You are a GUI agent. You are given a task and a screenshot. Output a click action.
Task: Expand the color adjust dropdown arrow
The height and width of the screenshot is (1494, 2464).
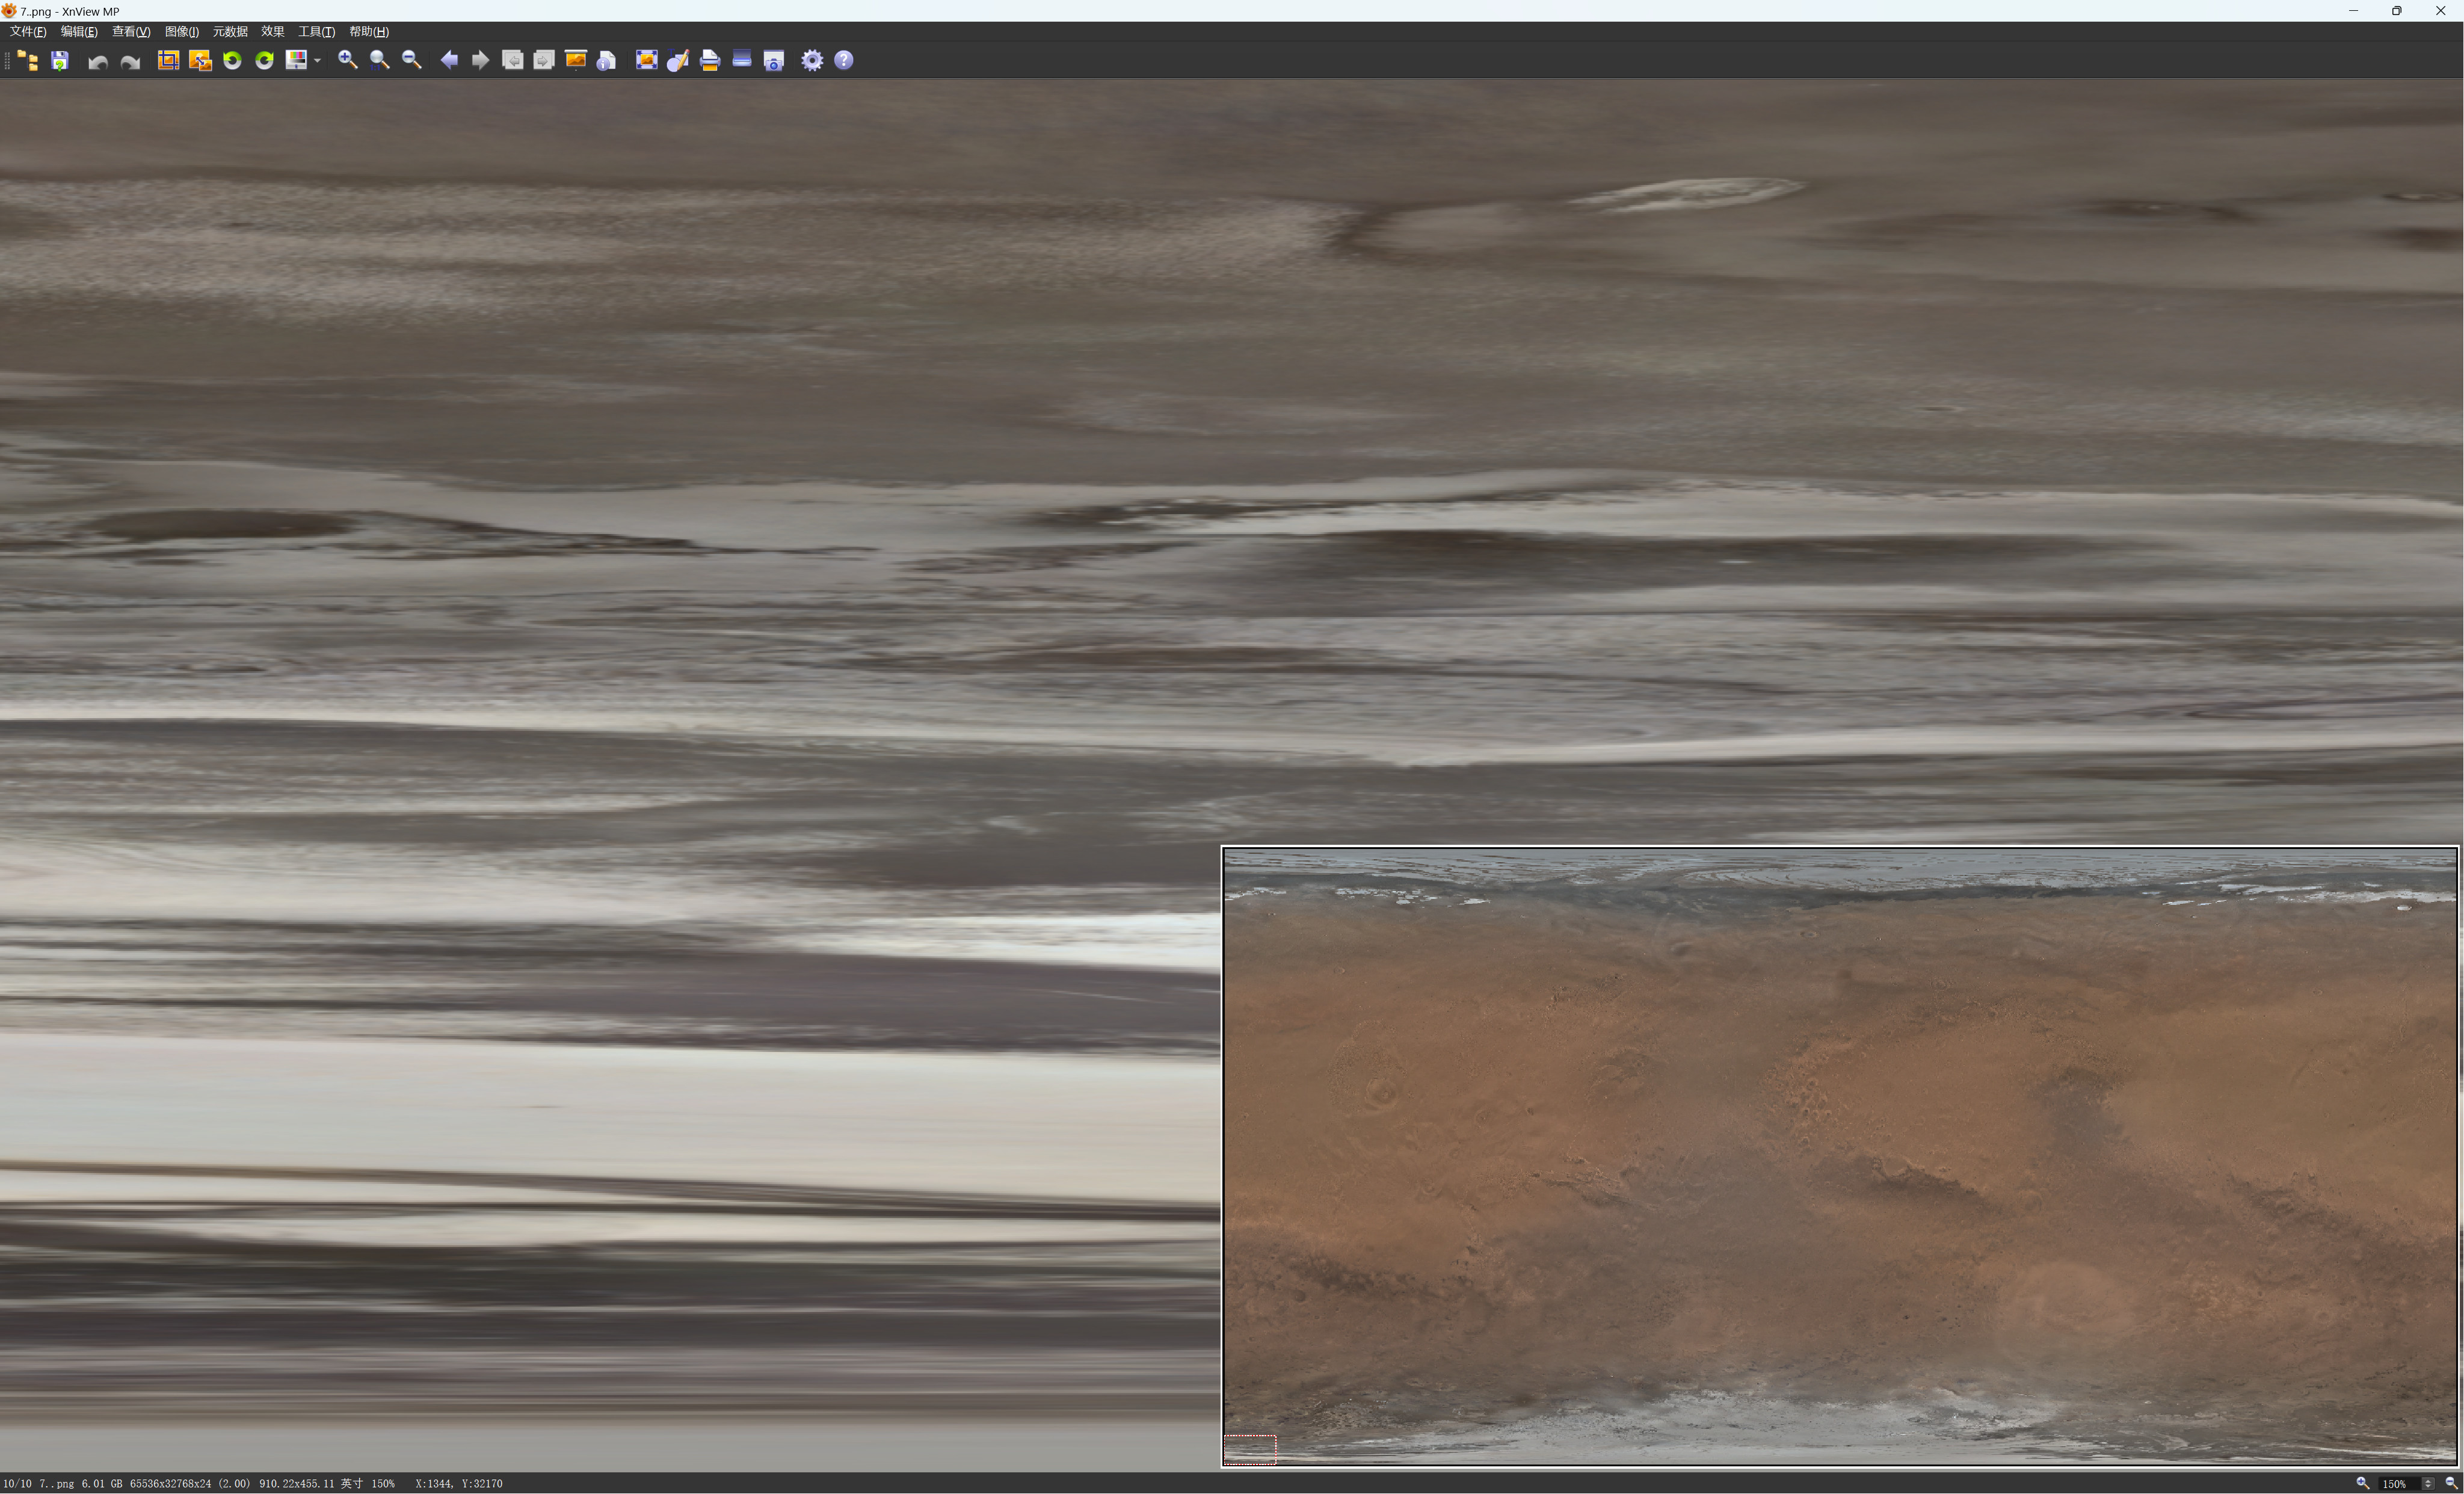(x=317, y=61)
